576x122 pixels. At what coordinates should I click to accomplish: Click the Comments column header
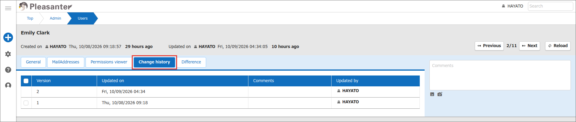point(290,81)
